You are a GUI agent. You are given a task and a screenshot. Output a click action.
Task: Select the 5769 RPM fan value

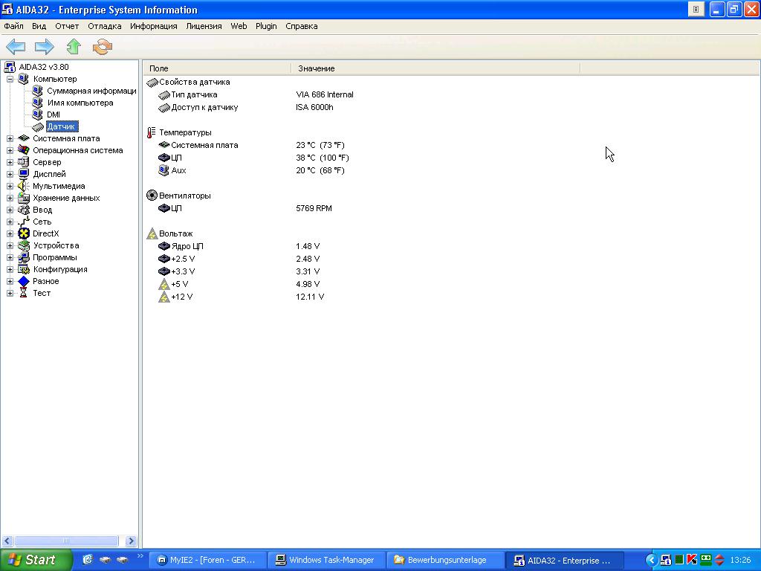314,208
